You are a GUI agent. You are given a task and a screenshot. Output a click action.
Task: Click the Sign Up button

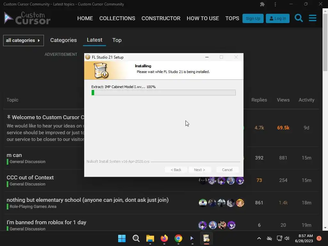(253, 18)
